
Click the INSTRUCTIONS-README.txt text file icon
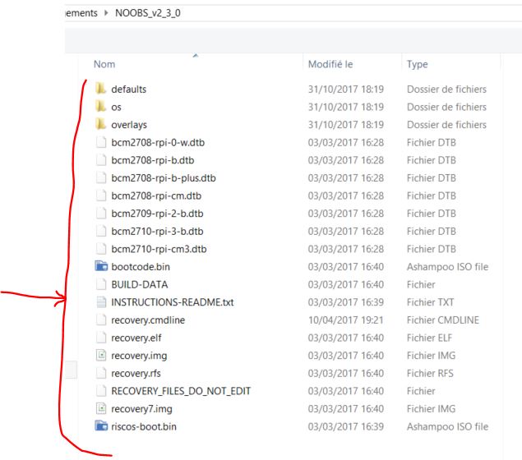click(x=101, y=302)
